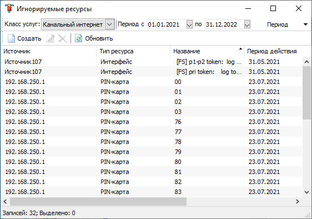The image size is (312, 219).
Task: Click the Обновить refresh icon
Action: (x=78, y=38)
